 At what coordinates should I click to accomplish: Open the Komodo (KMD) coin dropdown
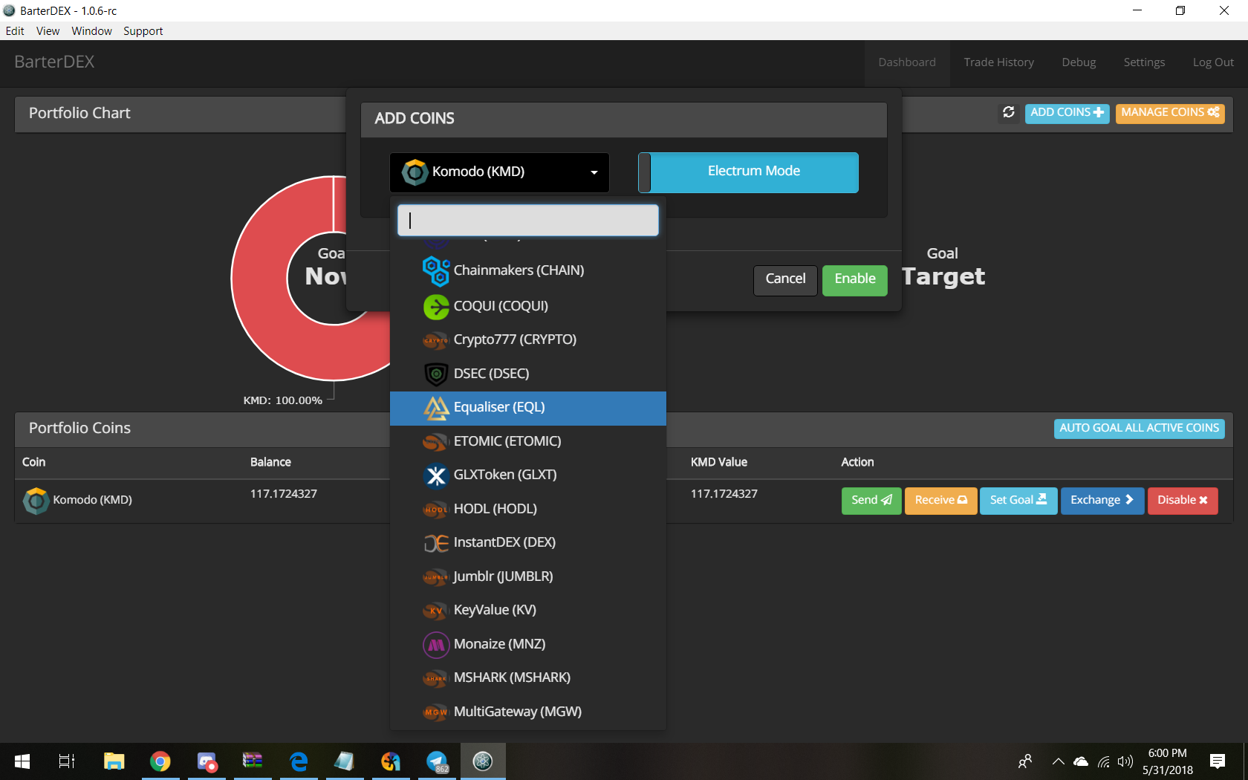pos(499,172)
